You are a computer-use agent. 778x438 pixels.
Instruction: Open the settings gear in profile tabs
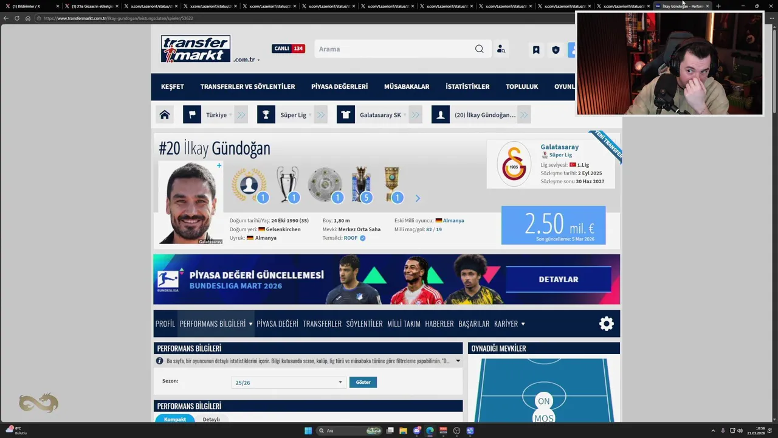point(607,324)
